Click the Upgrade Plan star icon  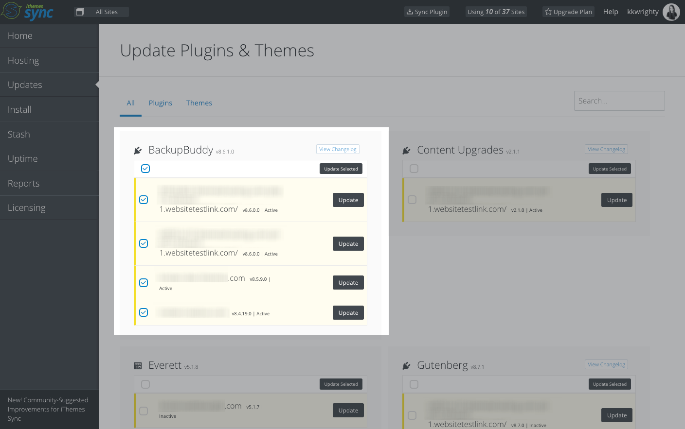[548, 12]
